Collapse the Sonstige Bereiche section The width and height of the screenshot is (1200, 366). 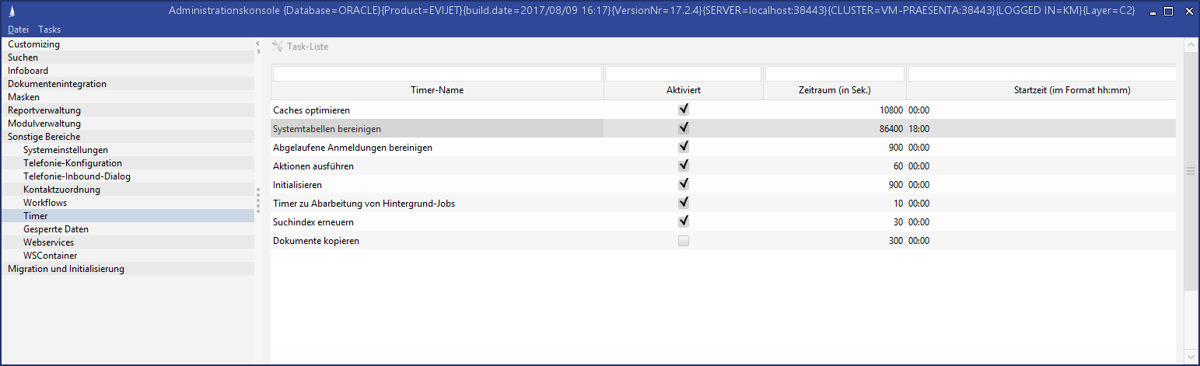coord(44,137)
